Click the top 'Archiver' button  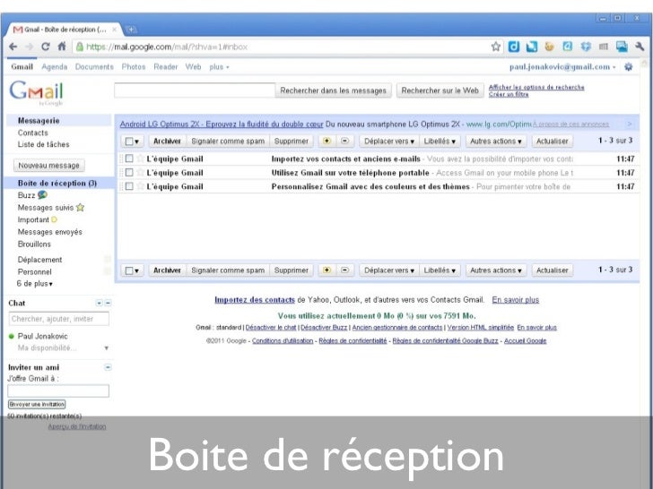point(167,142)
